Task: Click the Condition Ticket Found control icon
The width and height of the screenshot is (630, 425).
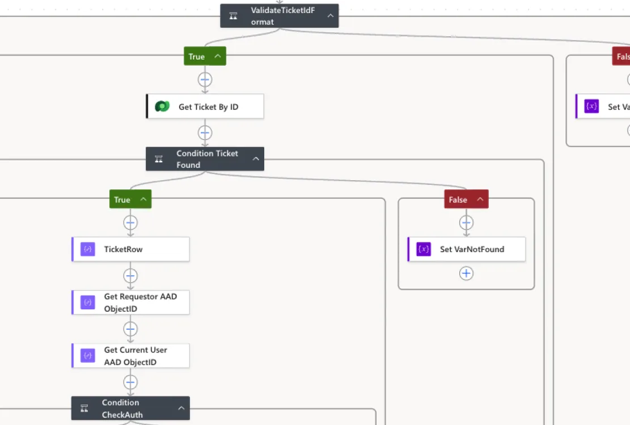Action: (x=159, y=159)
